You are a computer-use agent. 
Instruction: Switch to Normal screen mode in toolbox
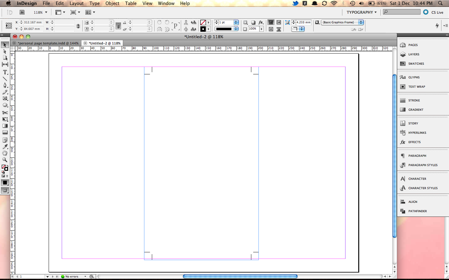[5, 190]
